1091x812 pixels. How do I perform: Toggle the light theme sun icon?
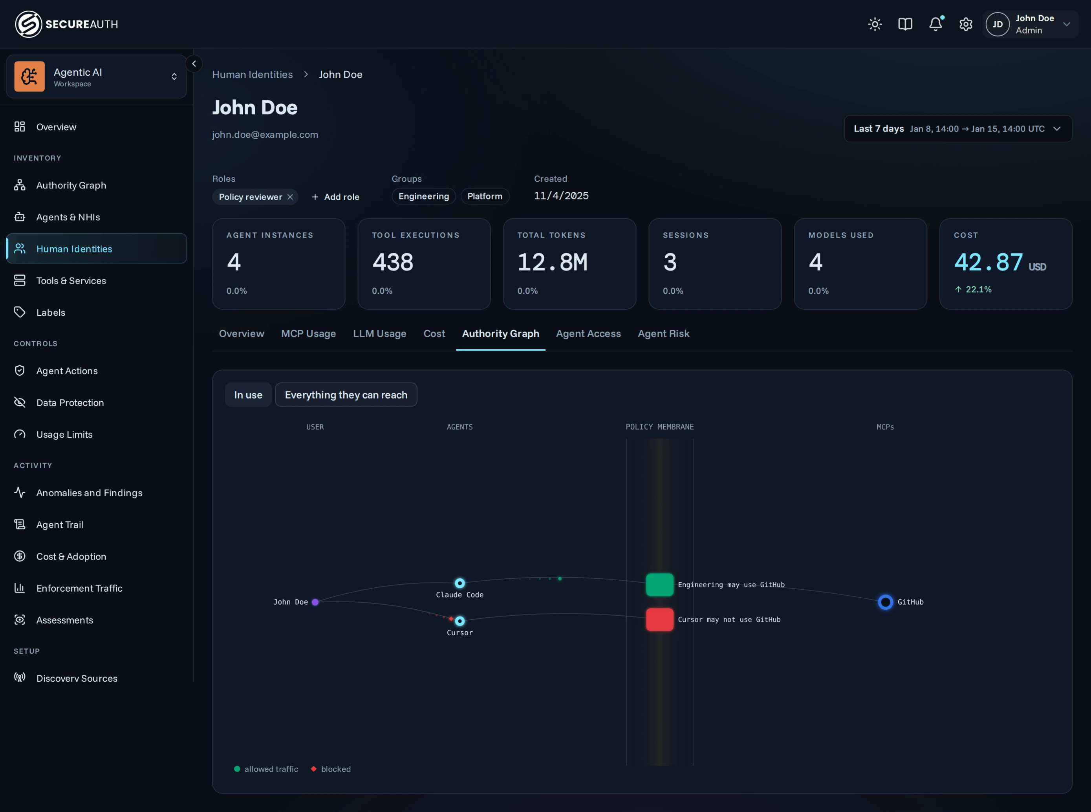coord(875,24)
